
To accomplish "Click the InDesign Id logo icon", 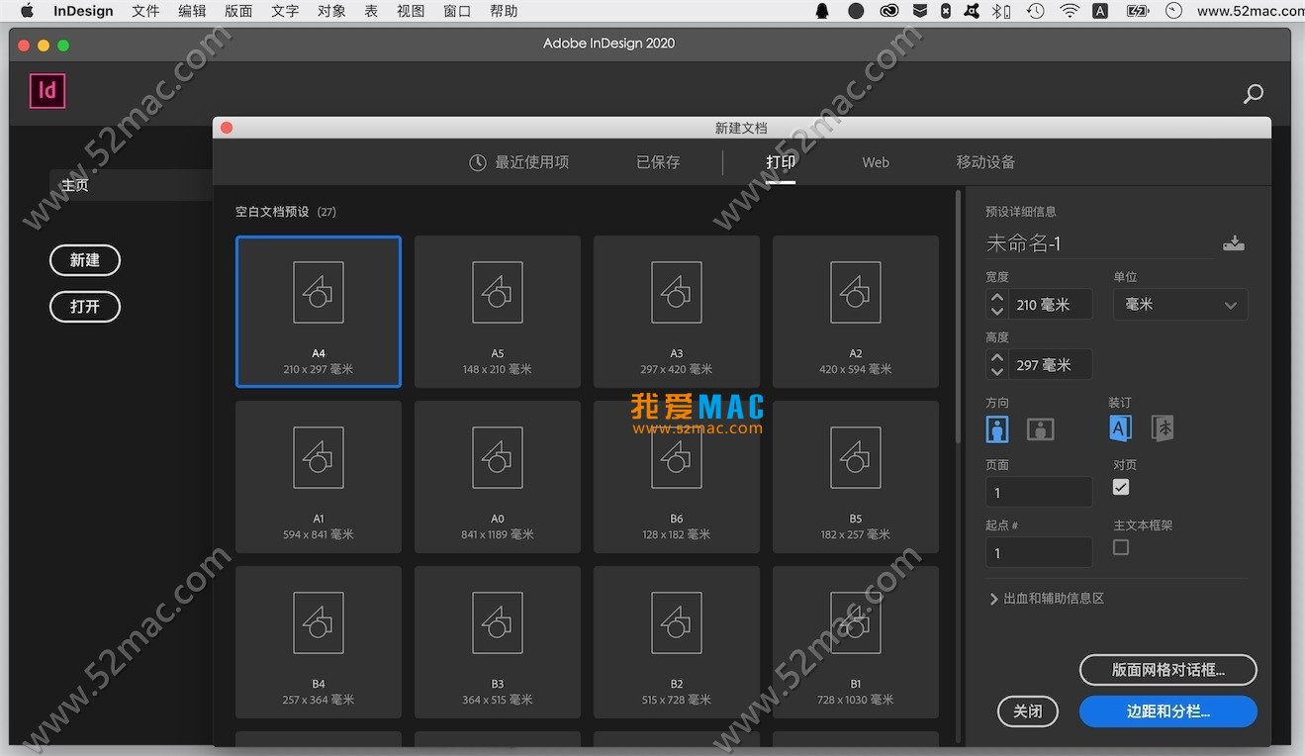I will 47,91.
